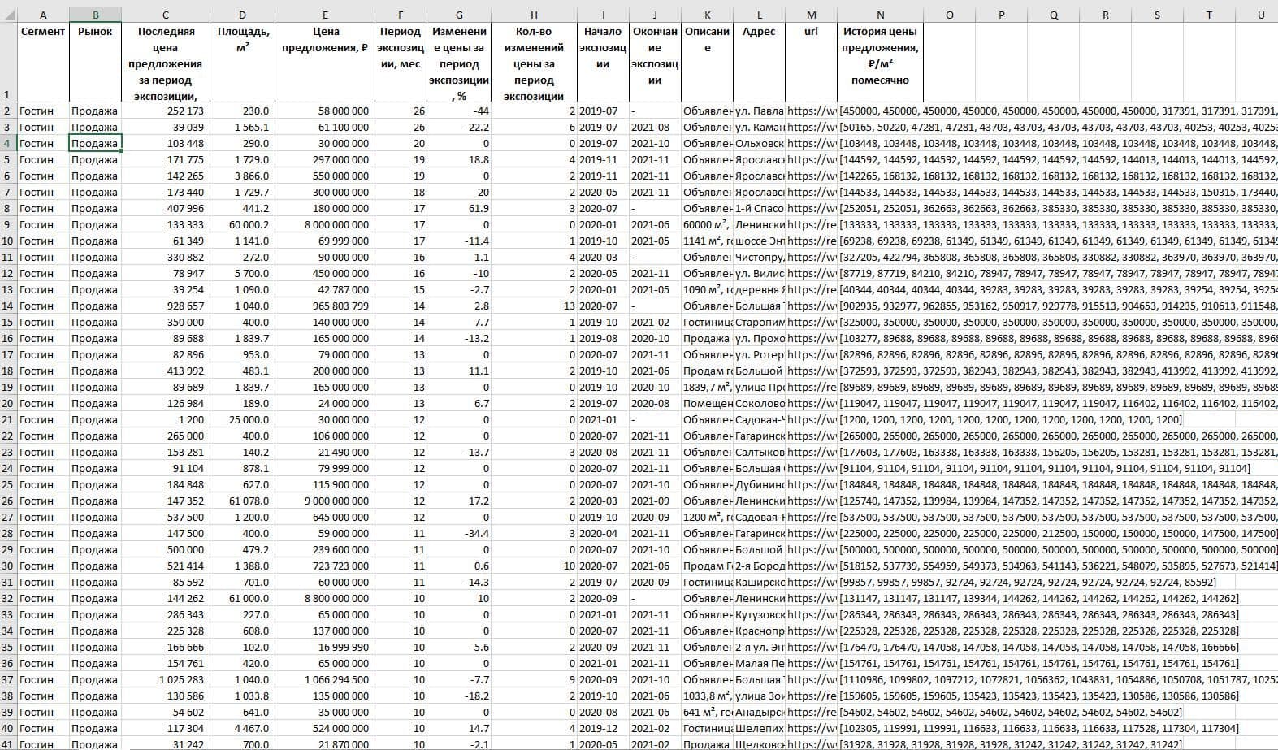Select cell with value 252 173
The image size is (1278, 750).
pos(166,111)
